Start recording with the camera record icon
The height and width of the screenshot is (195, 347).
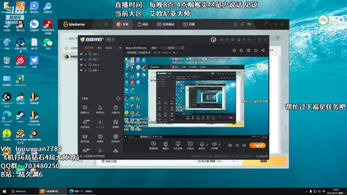click(x=230, y=145)
